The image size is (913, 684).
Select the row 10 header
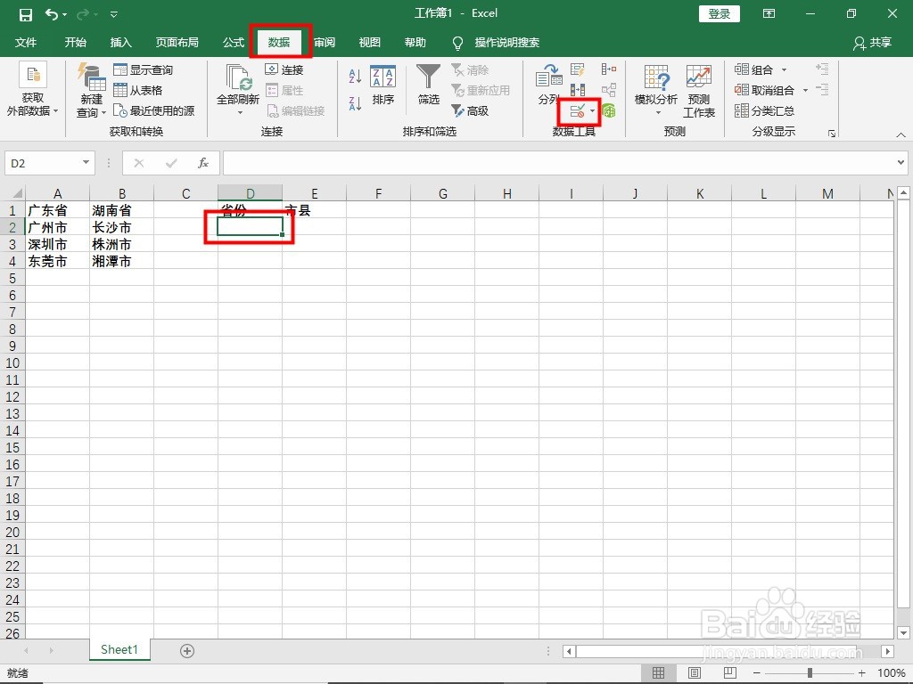12,363
